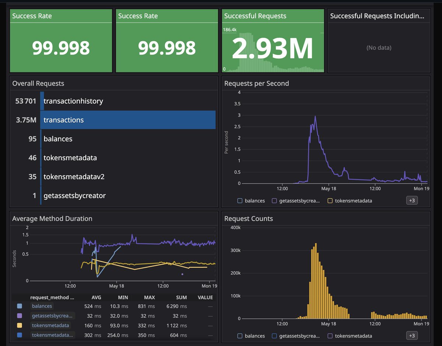Toggle balances series in Requests per Second legend
Screen dimensions: 442x346
click(x=251, y=201)
